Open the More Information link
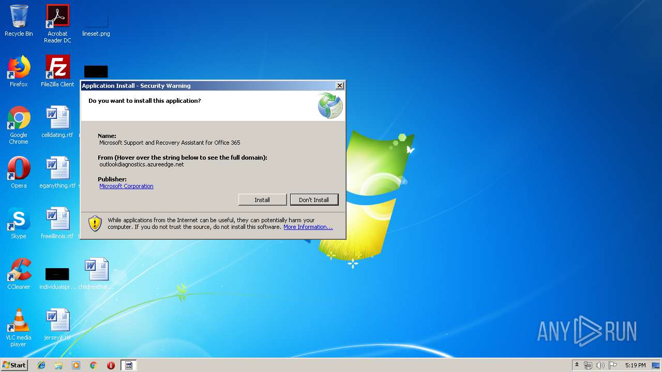The image size is (662, 372). pos(308,227)
